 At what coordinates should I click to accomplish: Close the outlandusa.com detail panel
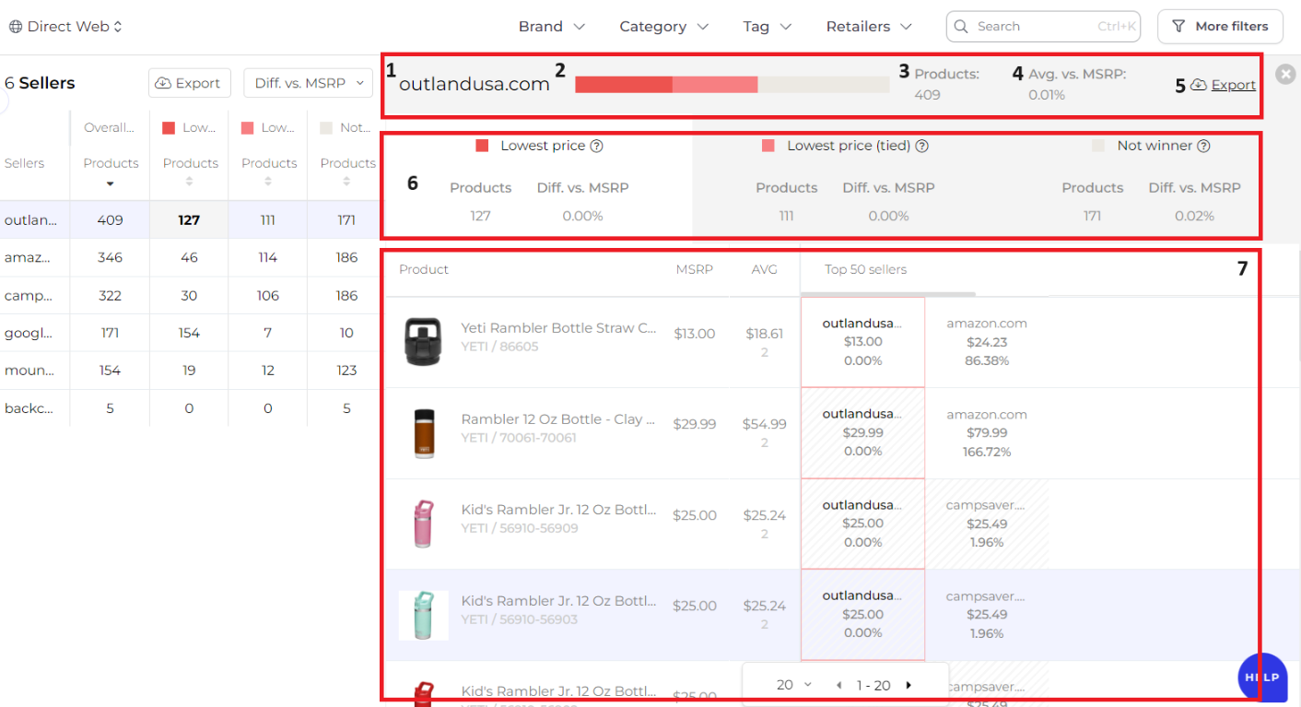[1286, 74]
